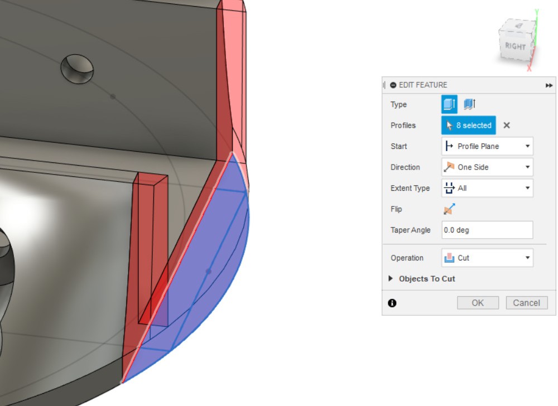Image resolution: width=558 pixels, height=406 pixels.
Task: Select the Thin Extrude type icon
Action: 469,104
